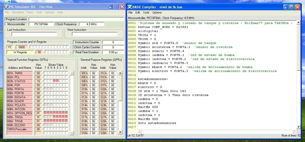The height and width of the screenshot is (142, 305).
Task: Click code editor horizontal scroll left arrow
Action: pos(140,131)
